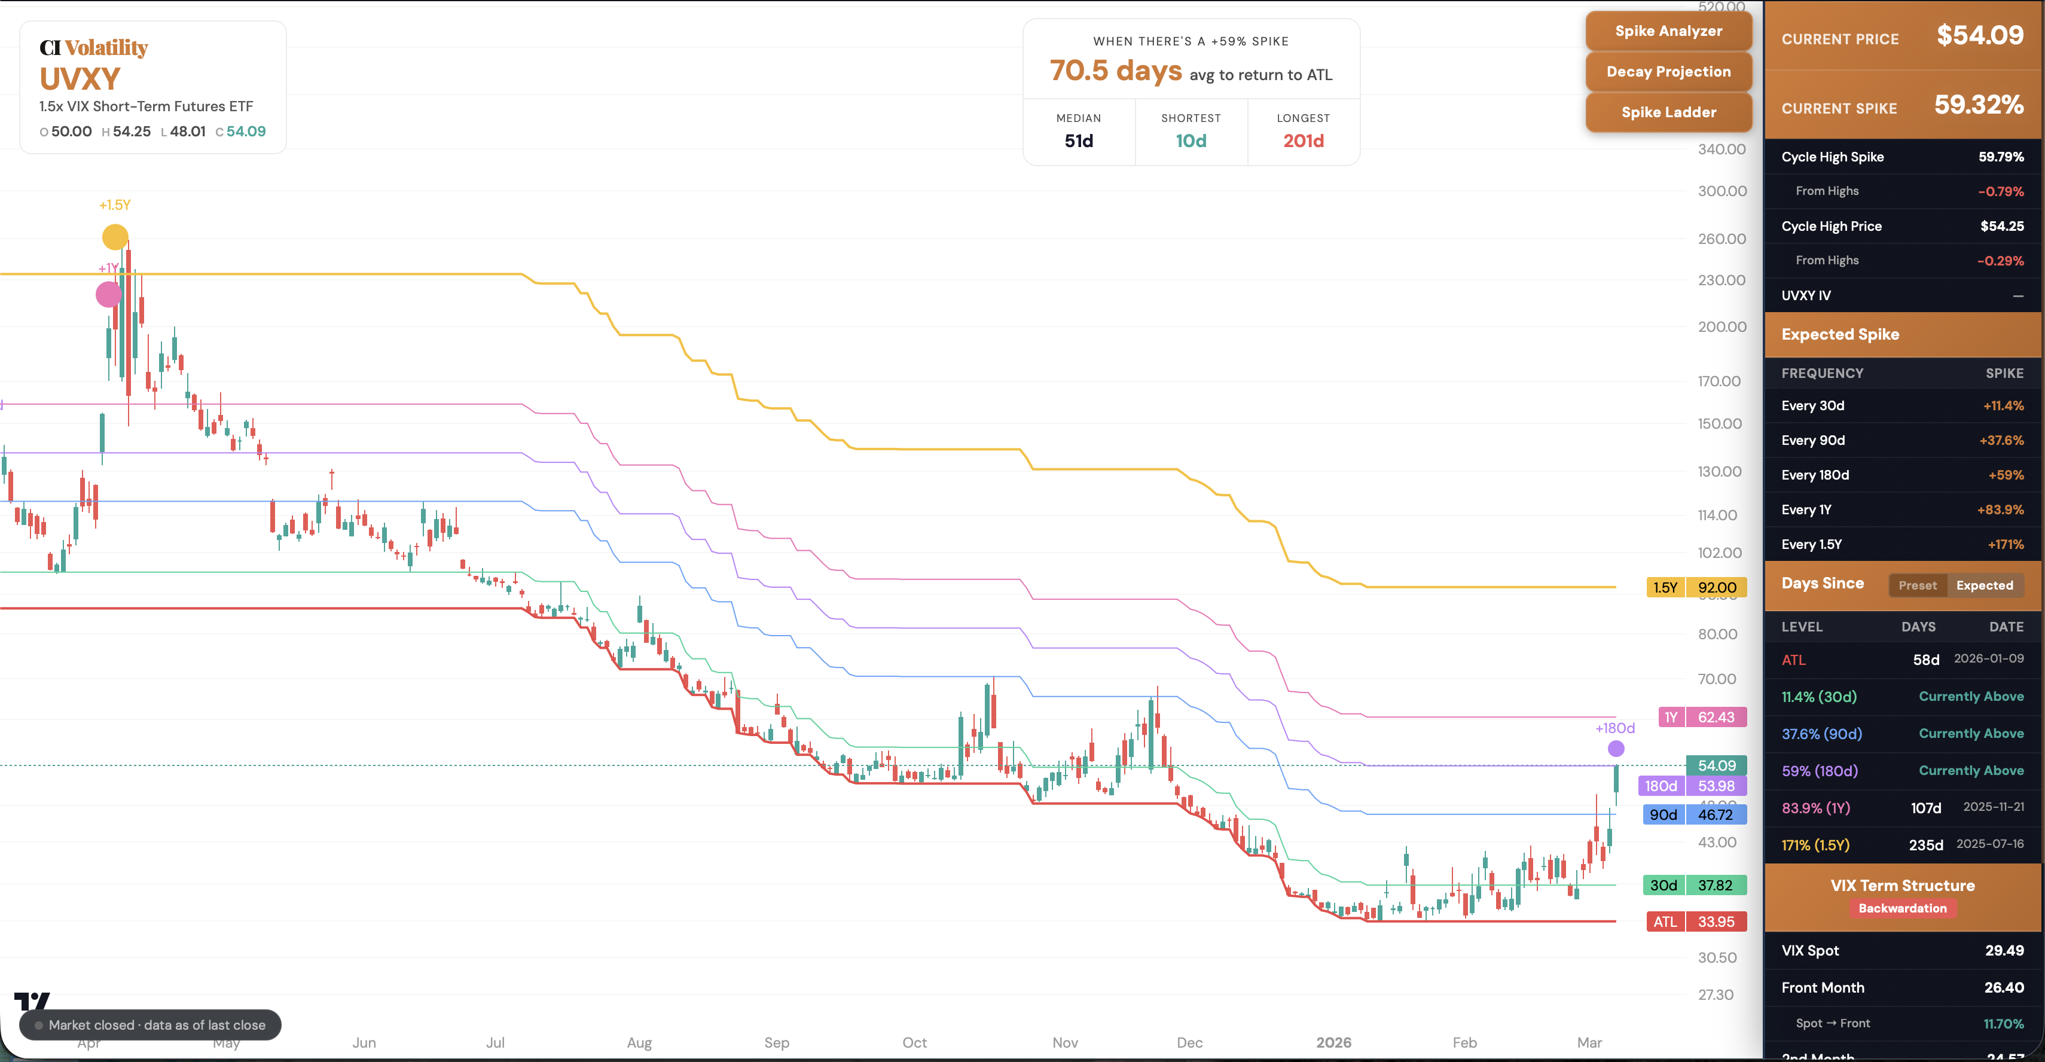The height and width of the screenshot is (1062, 2045).
Task: Open the Spike Analyzer panel
Action: tap(1668, 31)
